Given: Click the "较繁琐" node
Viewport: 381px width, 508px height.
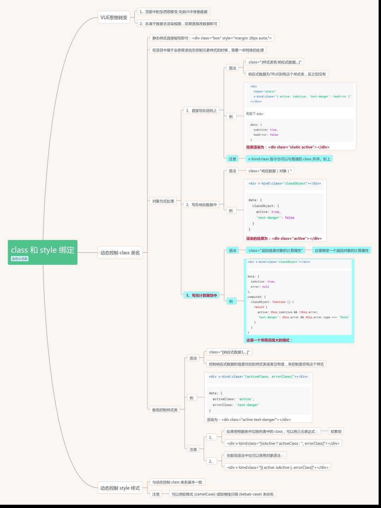Looking at the screenshot, I should tap(335, 431).
